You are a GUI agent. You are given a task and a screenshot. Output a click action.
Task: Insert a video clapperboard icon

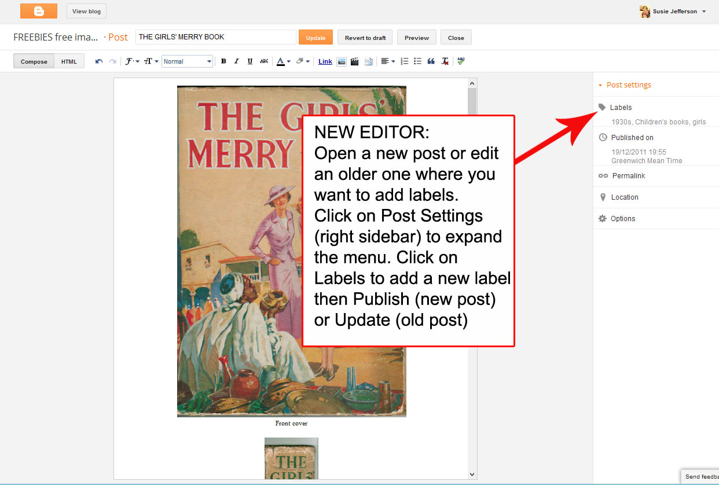click(x=355, y=61)
